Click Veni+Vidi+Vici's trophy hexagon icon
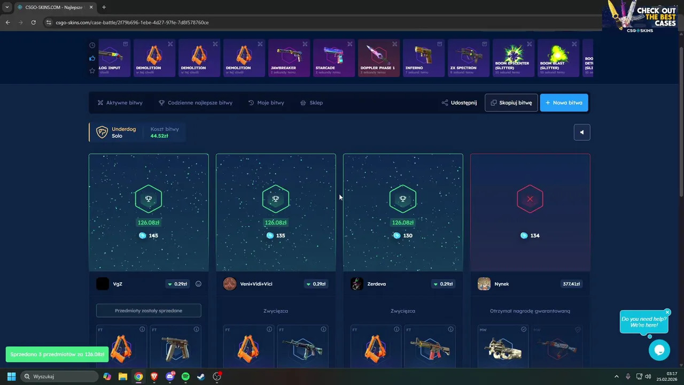Image resolution: width=684 pixels, height=385 pixels. [276, 199]
